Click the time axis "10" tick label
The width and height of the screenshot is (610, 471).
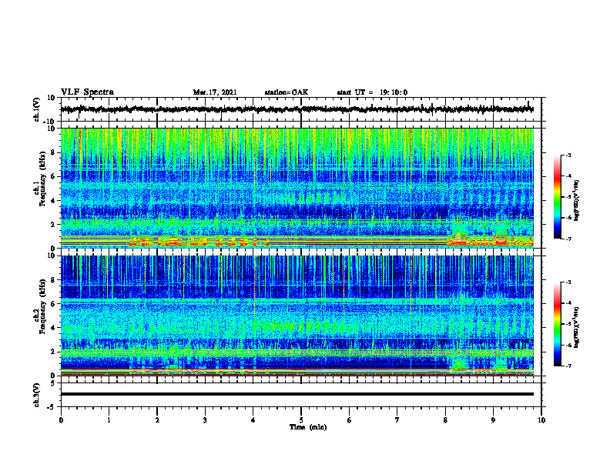pyautogui.click(x=541, y=420)
